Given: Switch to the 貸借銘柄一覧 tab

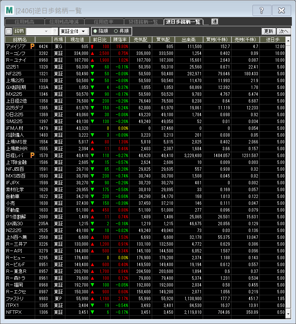Looking at the screenshot, I should tap(143, 22).
